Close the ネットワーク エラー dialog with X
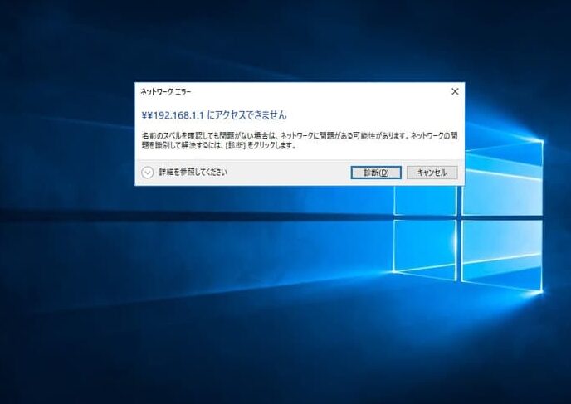Image resolution: width=571 pixels, height=404 pixels. click(454, 91)
